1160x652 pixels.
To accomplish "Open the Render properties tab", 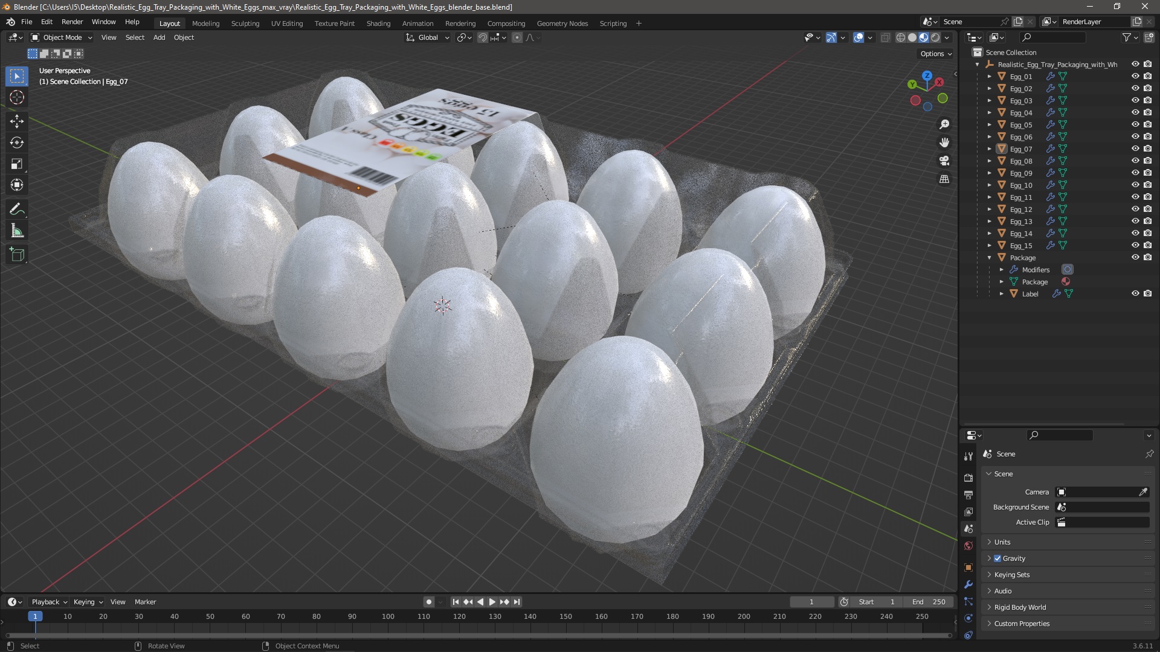I will tap(968, 478).
